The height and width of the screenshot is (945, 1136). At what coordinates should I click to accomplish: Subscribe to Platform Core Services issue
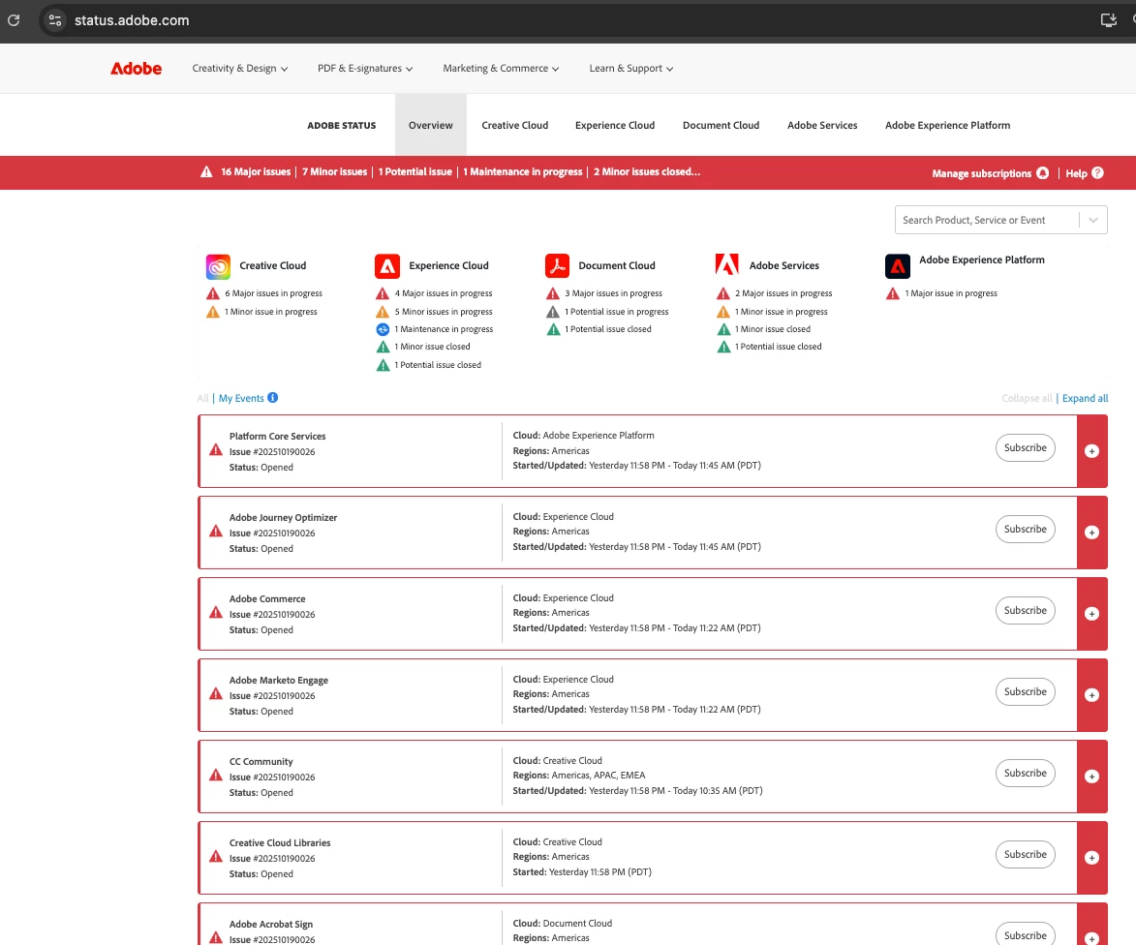pos(1026,447)
